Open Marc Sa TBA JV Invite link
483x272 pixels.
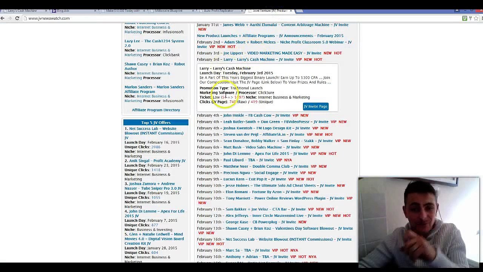[248, 251]
